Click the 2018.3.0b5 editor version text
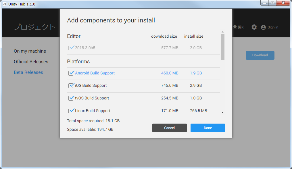The width and height of the screenshot is (292, 169). pyautogui.click(x=85, y=48)
